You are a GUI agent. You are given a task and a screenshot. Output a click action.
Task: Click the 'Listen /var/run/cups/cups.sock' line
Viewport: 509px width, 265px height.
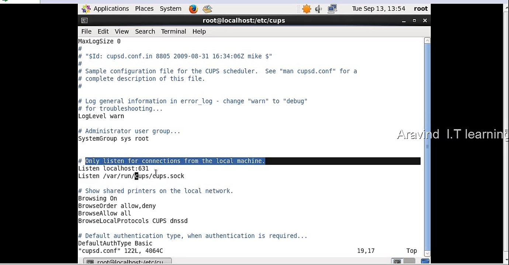pyautogui.click(x=131, y=176)
